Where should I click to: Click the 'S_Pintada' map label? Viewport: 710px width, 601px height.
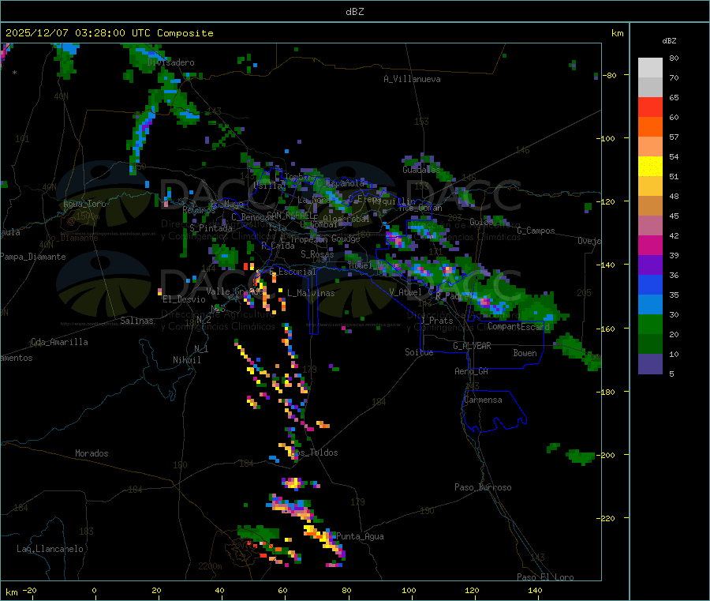click(x=211, y=228)
